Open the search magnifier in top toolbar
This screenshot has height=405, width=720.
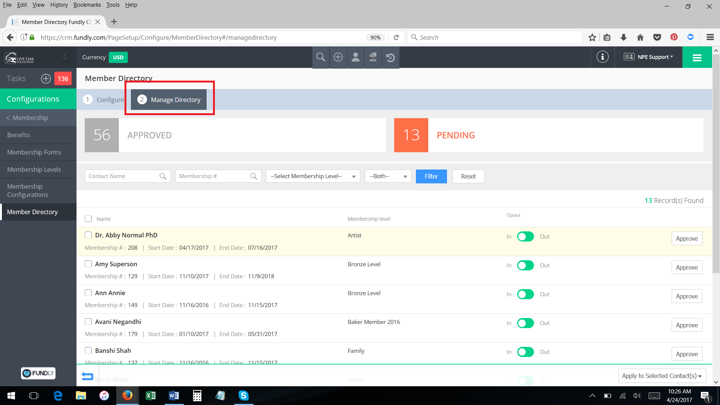click(x=321, y=57)
